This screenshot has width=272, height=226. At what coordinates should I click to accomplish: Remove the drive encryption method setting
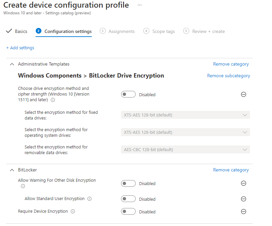(x=243, y=95)
